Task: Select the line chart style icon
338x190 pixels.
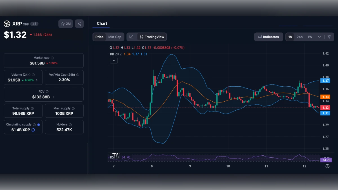Action: 132,37
